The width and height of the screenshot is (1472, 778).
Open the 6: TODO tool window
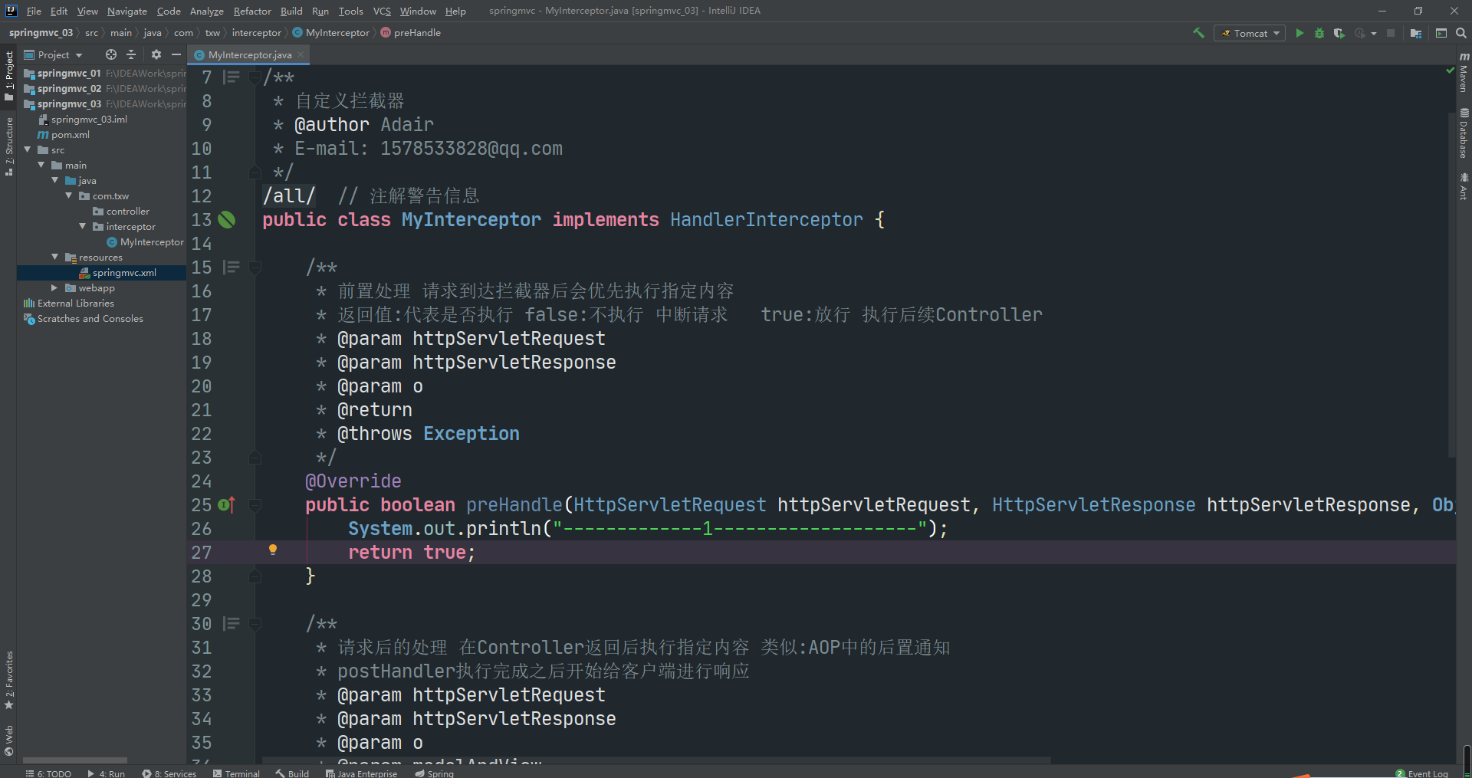[48, 773]
